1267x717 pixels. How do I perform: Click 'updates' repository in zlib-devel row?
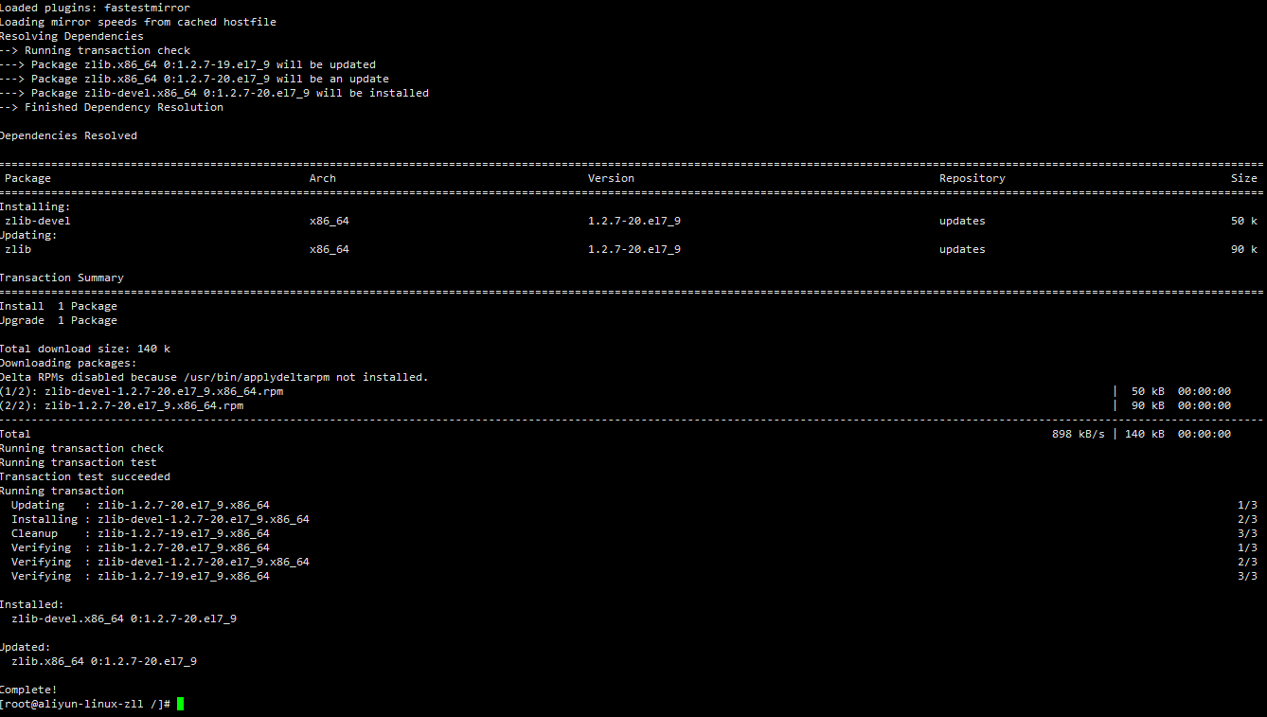[x=962, y=221]
